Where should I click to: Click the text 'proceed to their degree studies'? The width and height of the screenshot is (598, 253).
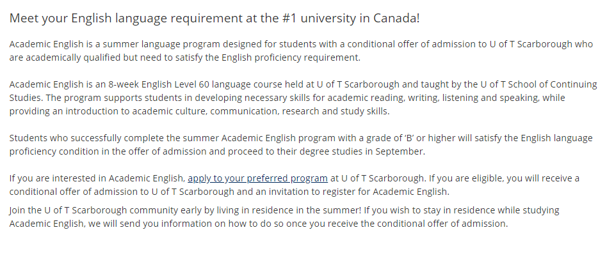pyautogui.click(x=295, y=151)
